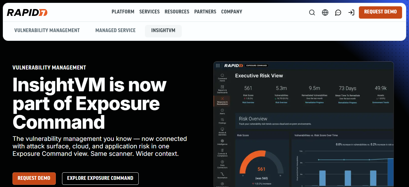Select Controls & Compliance sidebar icon
Image resolution: width=409 pixels, height=187 pixels.
[x=222, y=152]
